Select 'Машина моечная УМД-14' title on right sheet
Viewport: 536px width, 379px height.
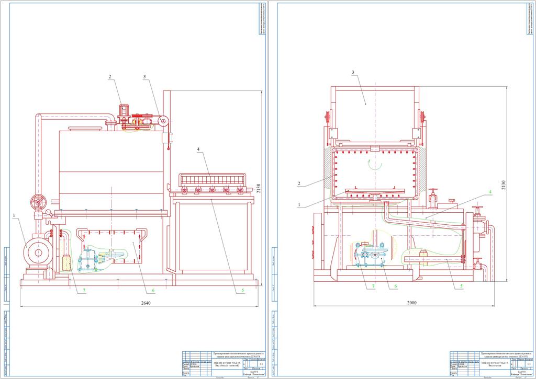pyautogui.click(x=495, y=363)
